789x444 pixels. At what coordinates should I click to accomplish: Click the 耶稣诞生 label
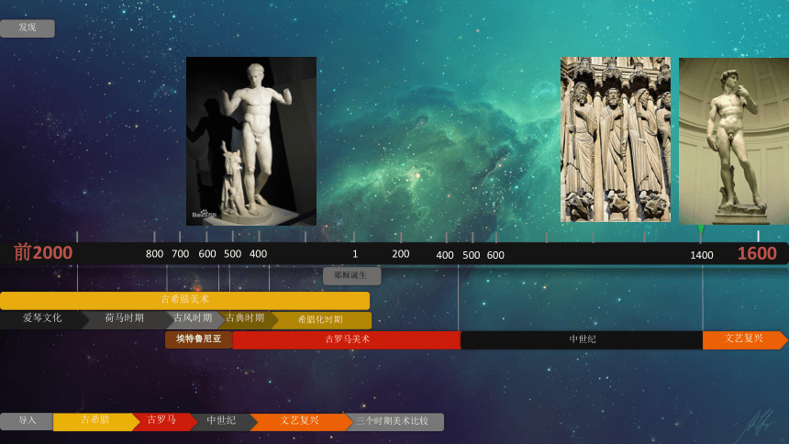pyautogui.click(x=351, y=276)
